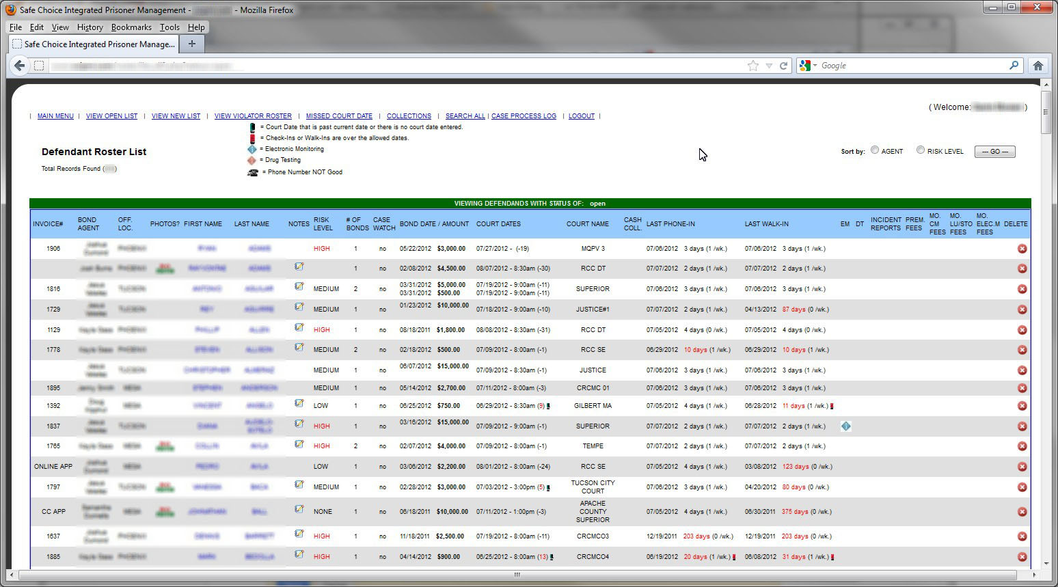Viewport: 1058px width, 587px height.
Task: Open VIEW NEW LIST link
Action: [x=176, y=116]
